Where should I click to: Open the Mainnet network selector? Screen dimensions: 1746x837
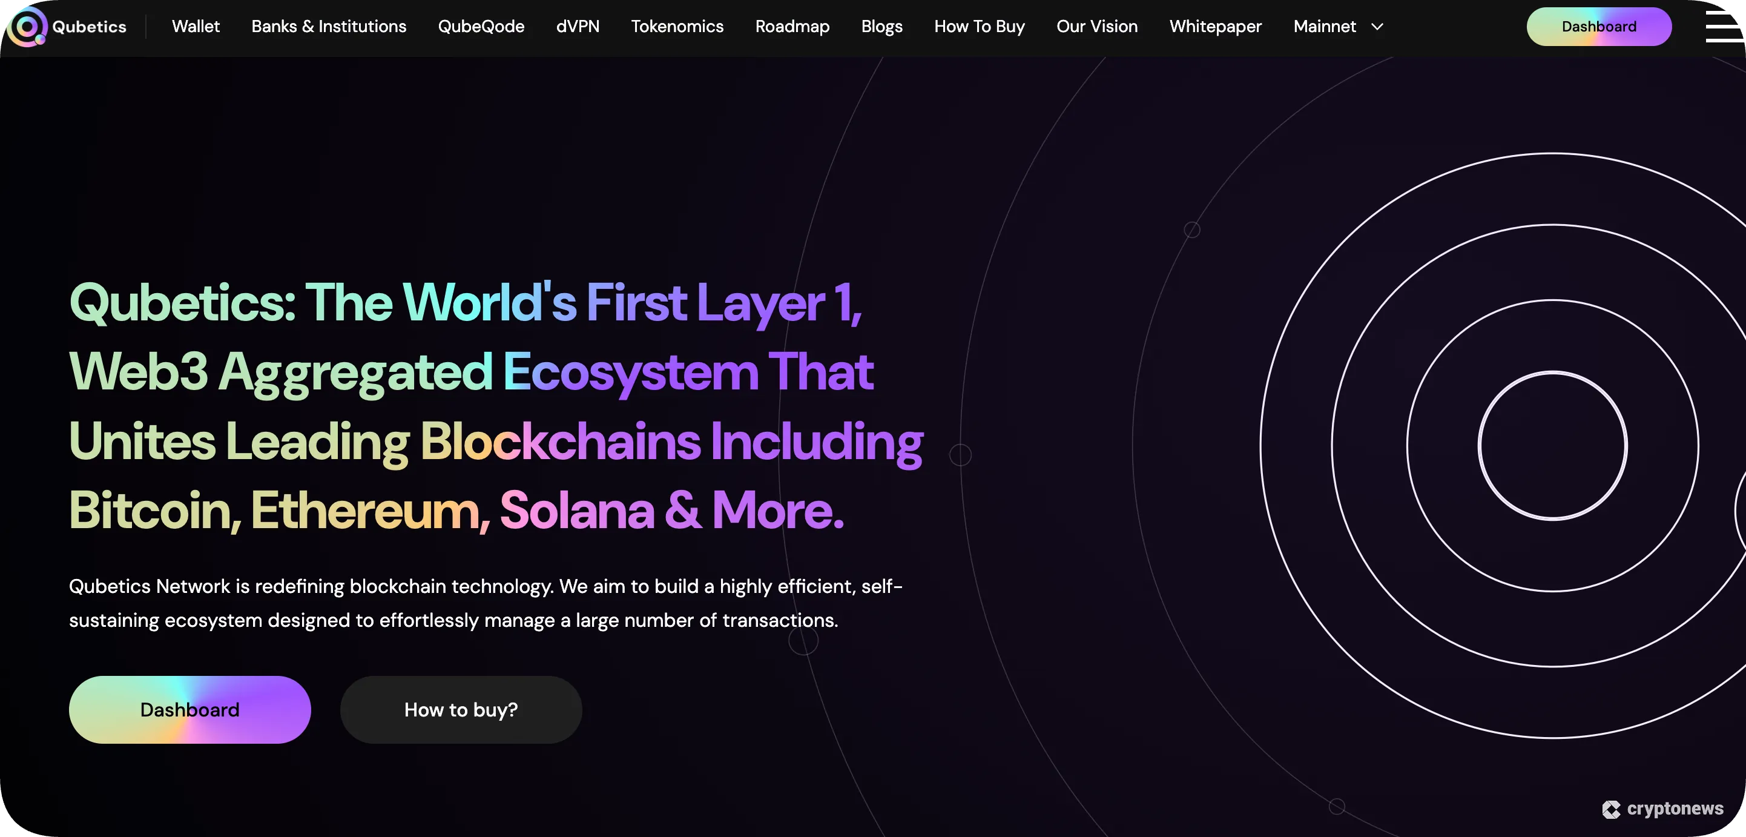tap(1325, 27)
